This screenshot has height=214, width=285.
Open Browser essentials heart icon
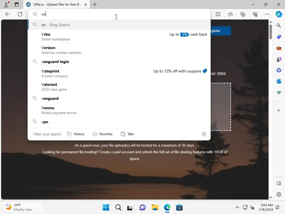255,14
